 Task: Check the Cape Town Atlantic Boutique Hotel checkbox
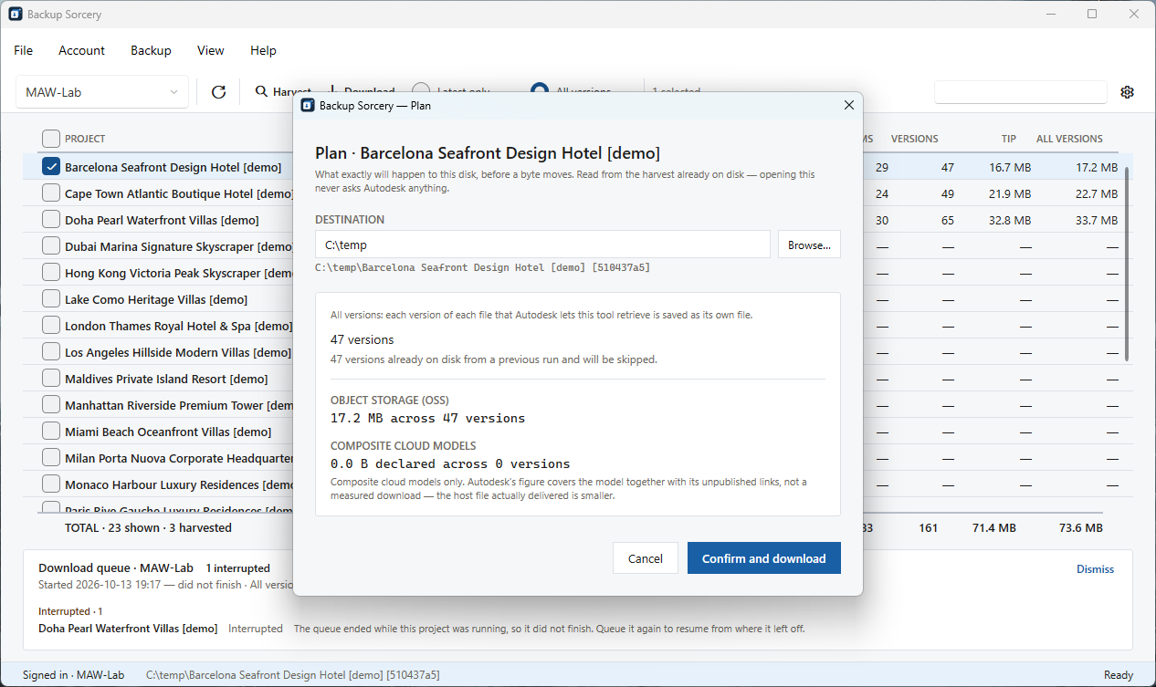pyautogui.click(x=51, y=193)
